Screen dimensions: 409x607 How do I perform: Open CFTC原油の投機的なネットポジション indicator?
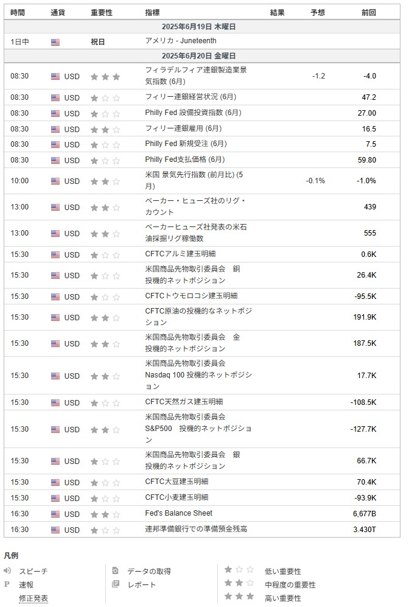(x=198, y=317)
